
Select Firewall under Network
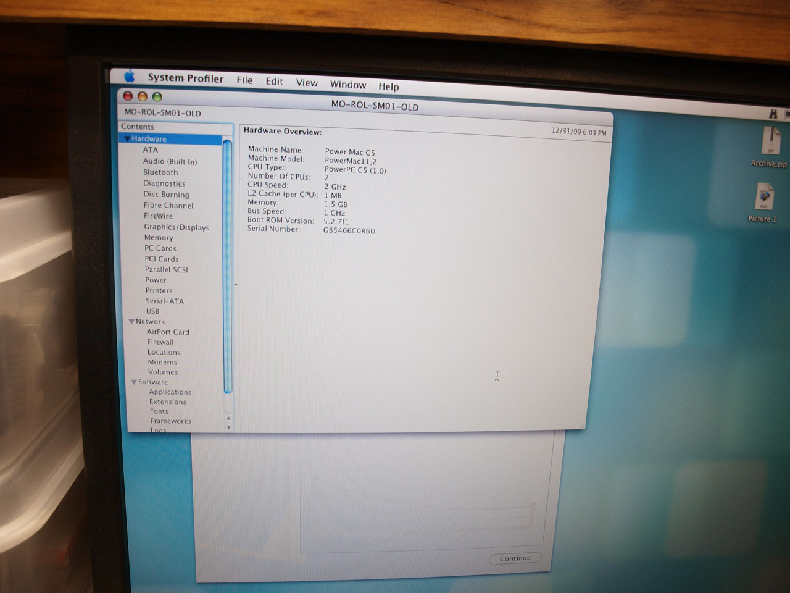[x=160, y=342]
